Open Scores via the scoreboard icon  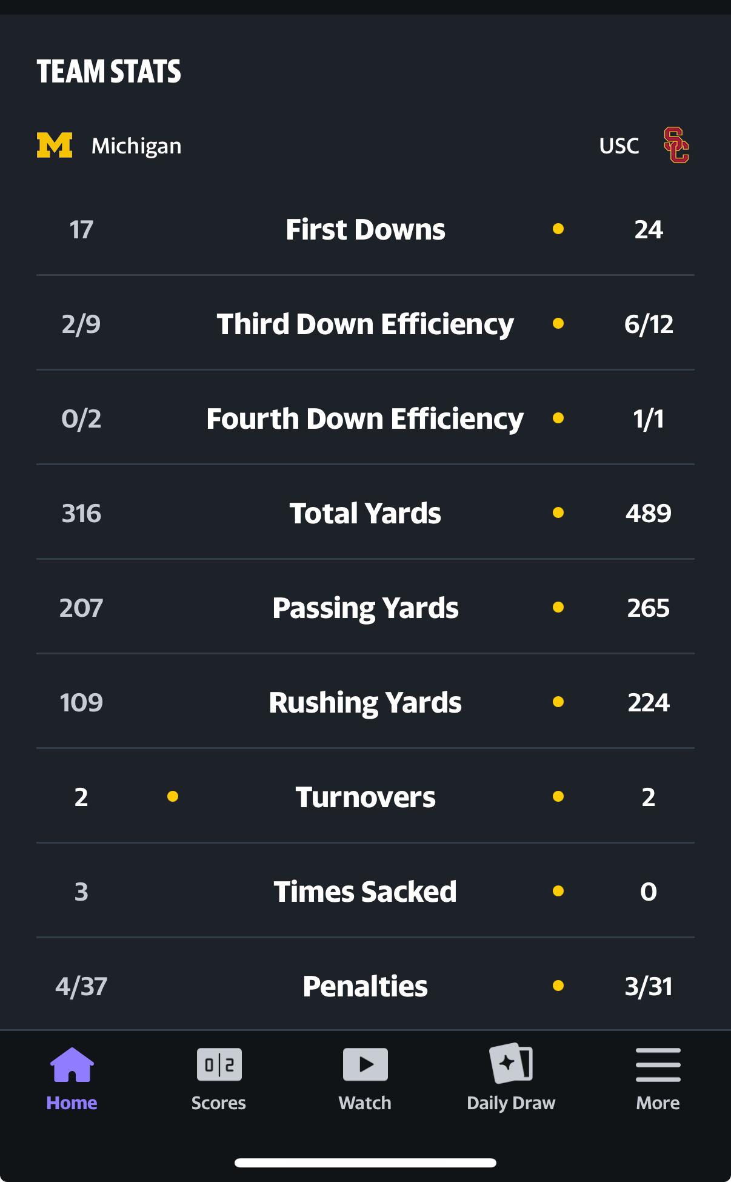coord(219,1065)
